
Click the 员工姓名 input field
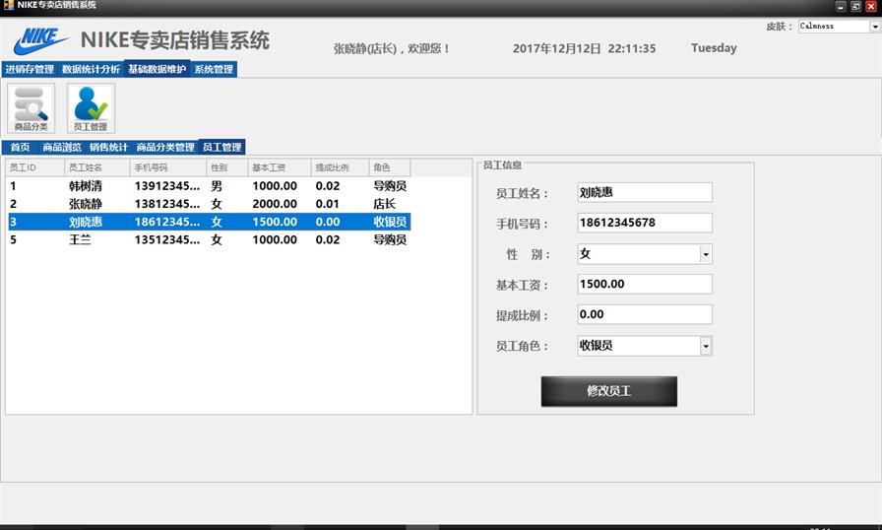(644, 193)
